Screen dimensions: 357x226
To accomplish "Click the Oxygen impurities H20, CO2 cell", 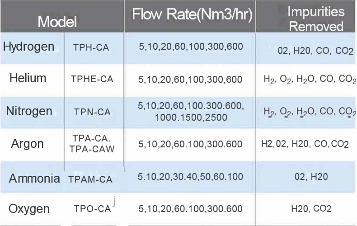I will (x=311, y=208).
